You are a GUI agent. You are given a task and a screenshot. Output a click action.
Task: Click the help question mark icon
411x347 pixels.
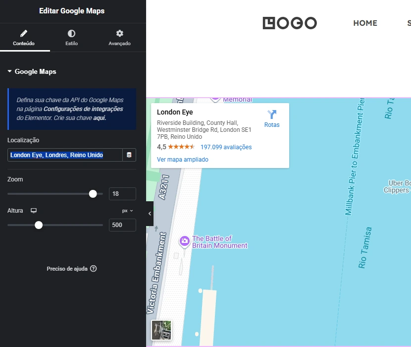94,269
